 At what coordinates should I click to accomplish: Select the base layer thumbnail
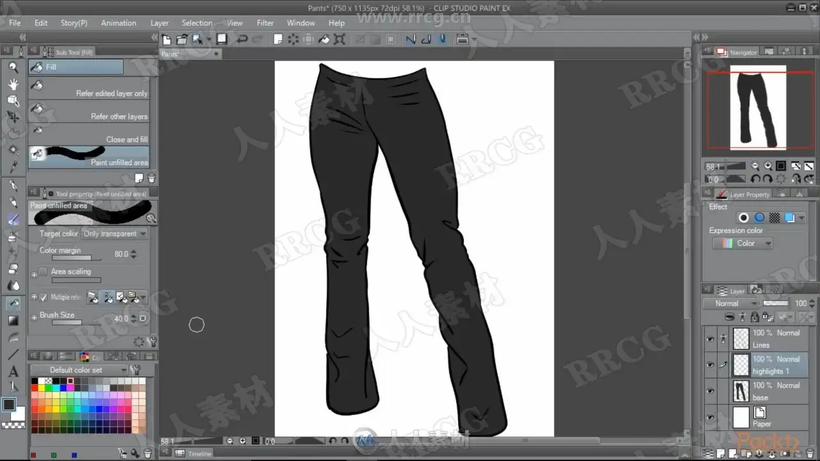tap(741, 391)
